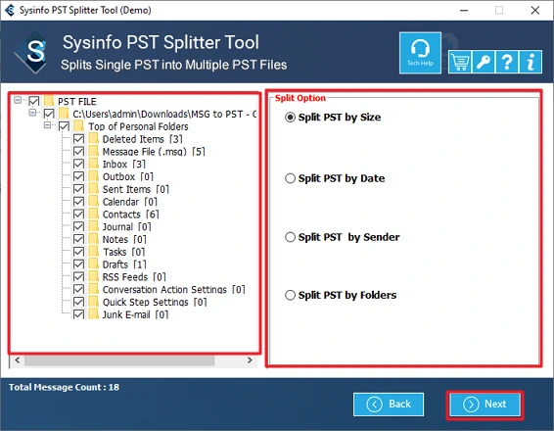Uncheck the Outbox checkbox
This screenshot has height=431, width=554.
pos(78,176)
